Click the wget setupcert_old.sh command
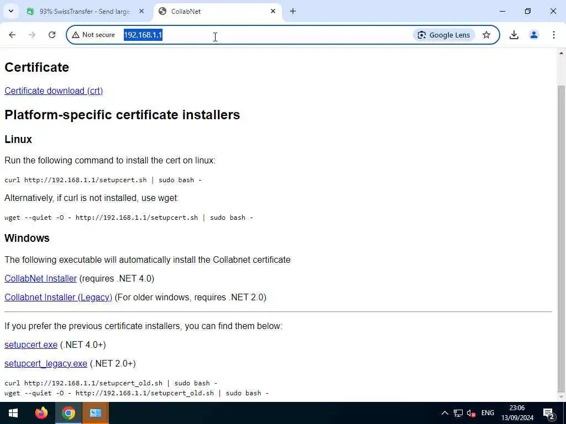 137,393
